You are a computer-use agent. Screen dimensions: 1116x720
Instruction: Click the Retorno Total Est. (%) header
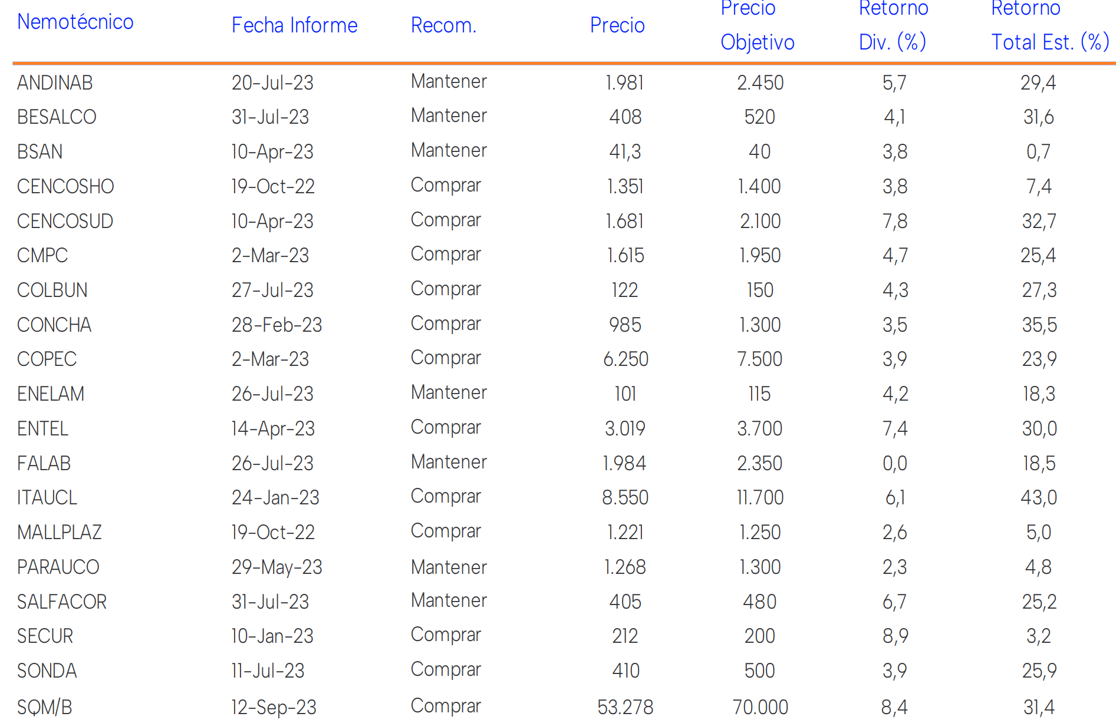1049,25
